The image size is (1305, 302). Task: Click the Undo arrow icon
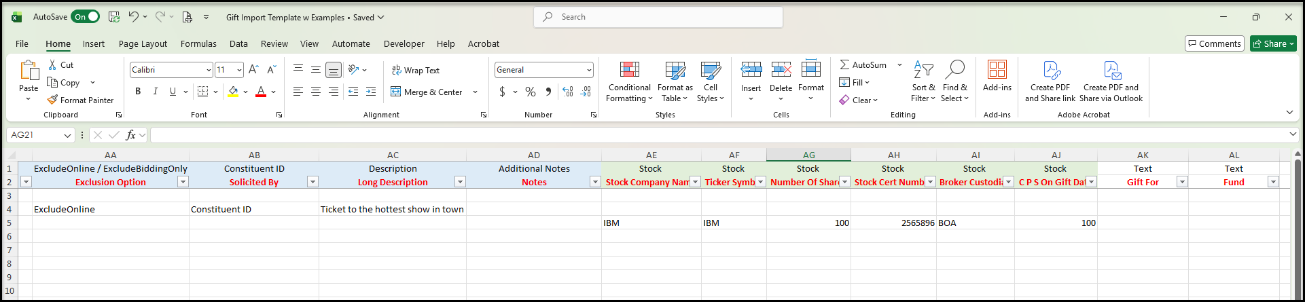(134, 17)
